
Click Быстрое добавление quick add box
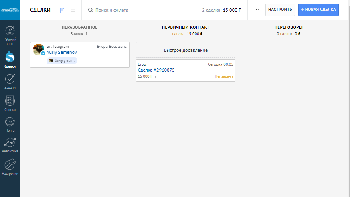point(186,50)
